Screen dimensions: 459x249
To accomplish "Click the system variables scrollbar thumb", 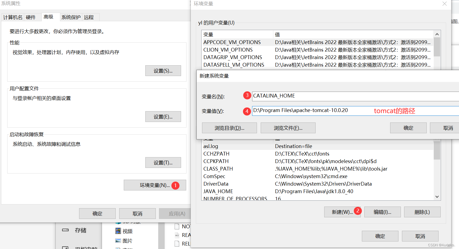I will [x=437, y=150].
